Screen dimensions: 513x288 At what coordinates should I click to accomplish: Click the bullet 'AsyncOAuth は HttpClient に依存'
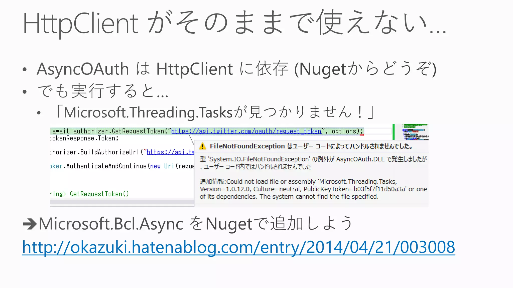pos(237,69)
